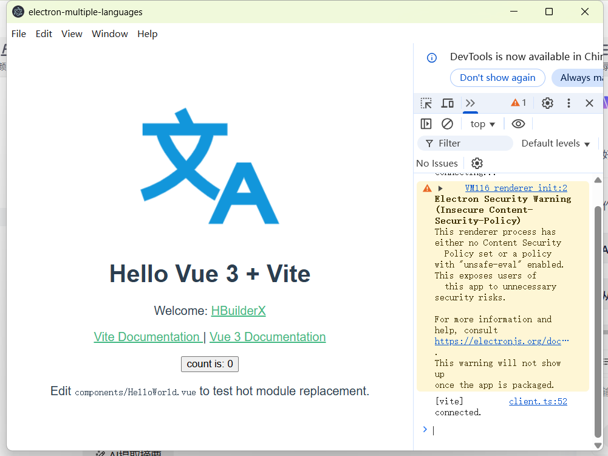
Task: Click the yellow warning triangle in log entry
Action: pos(427,188)
